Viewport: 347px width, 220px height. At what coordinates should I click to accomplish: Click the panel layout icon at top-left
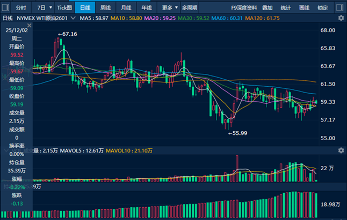[5, 8]
